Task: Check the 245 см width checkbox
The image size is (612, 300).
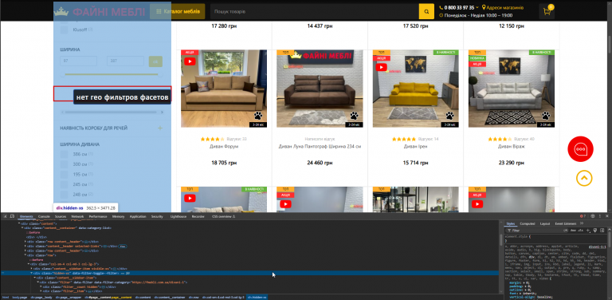Action: coord(65,184)
